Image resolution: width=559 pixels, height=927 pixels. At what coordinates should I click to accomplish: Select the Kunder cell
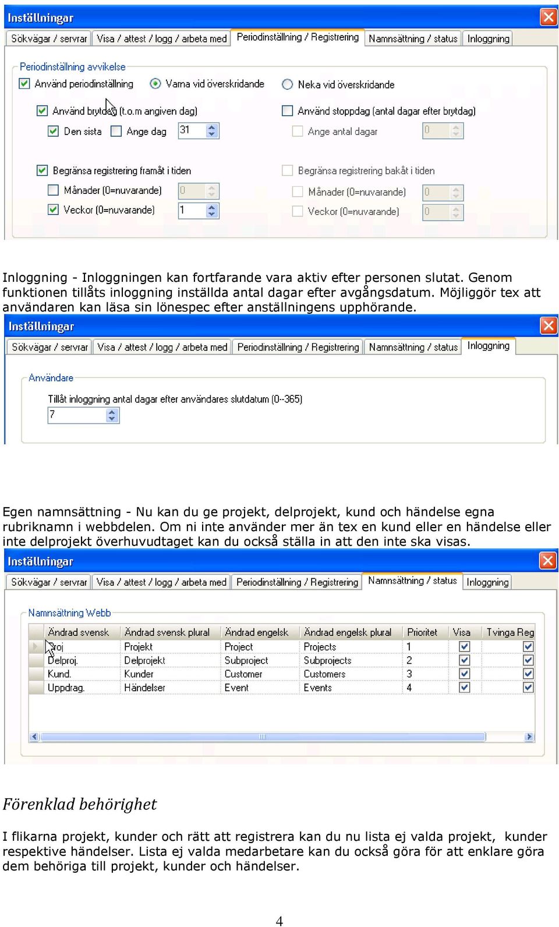point(171,674)
